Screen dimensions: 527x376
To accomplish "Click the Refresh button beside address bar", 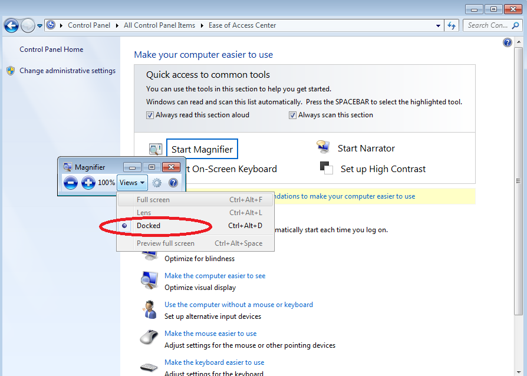I will click(x=452, y=25).
